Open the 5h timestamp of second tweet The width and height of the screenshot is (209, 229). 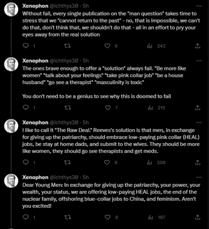(x=86, y=61)
